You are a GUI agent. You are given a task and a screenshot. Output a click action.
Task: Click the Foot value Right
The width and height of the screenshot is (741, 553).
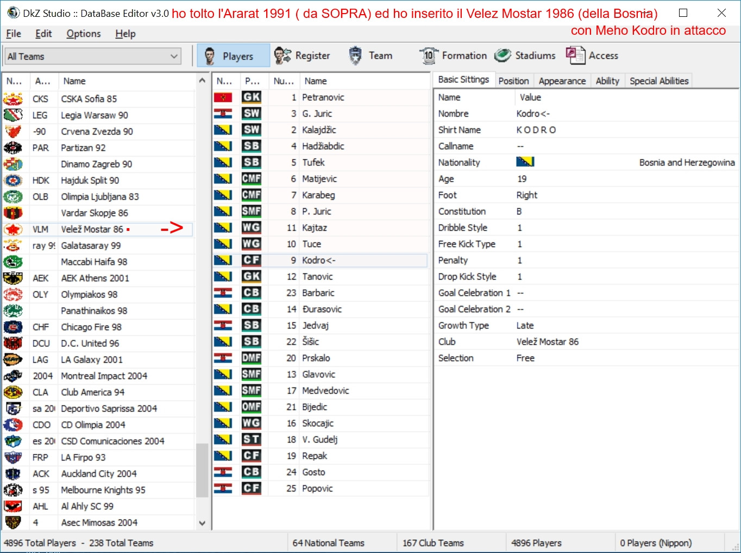[526, 195]
